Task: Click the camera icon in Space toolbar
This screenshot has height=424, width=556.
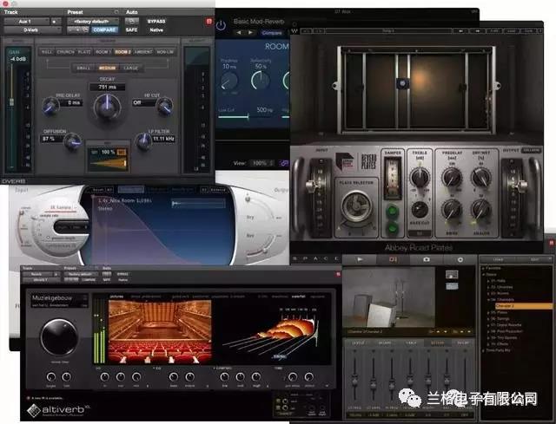Action: tap(427, 259)
